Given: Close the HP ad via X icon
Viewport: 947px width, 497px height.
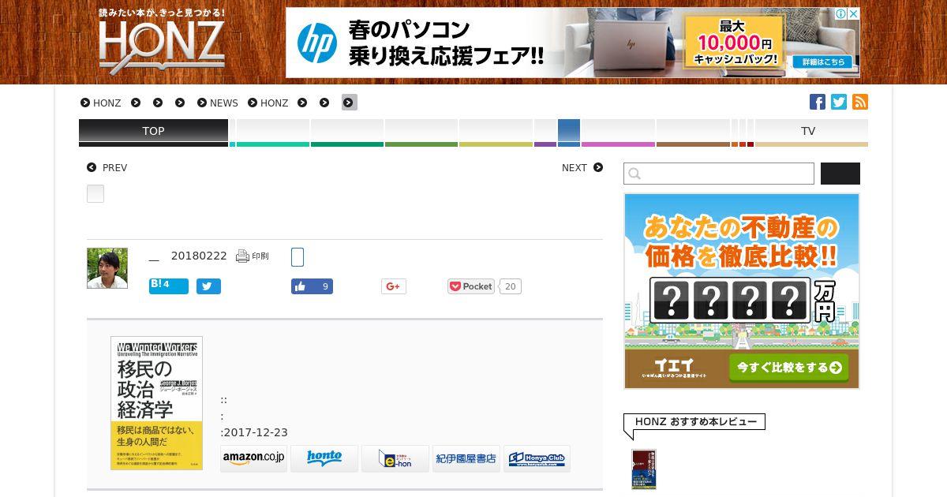Looking at the screenshot, I should [853, 13].
